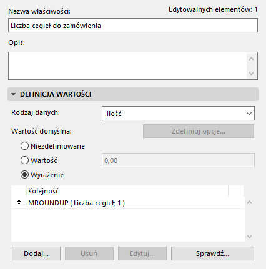
Task: Click the expression list scroll down arrow
Action: (249, 237)
